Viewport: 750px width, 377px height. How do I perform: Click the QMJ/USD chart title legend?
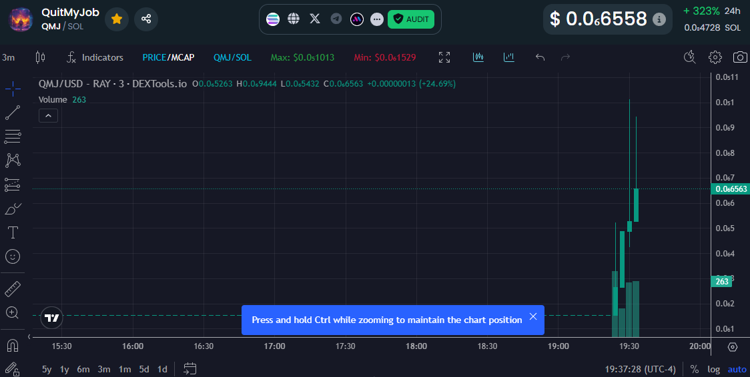(113, 84)
